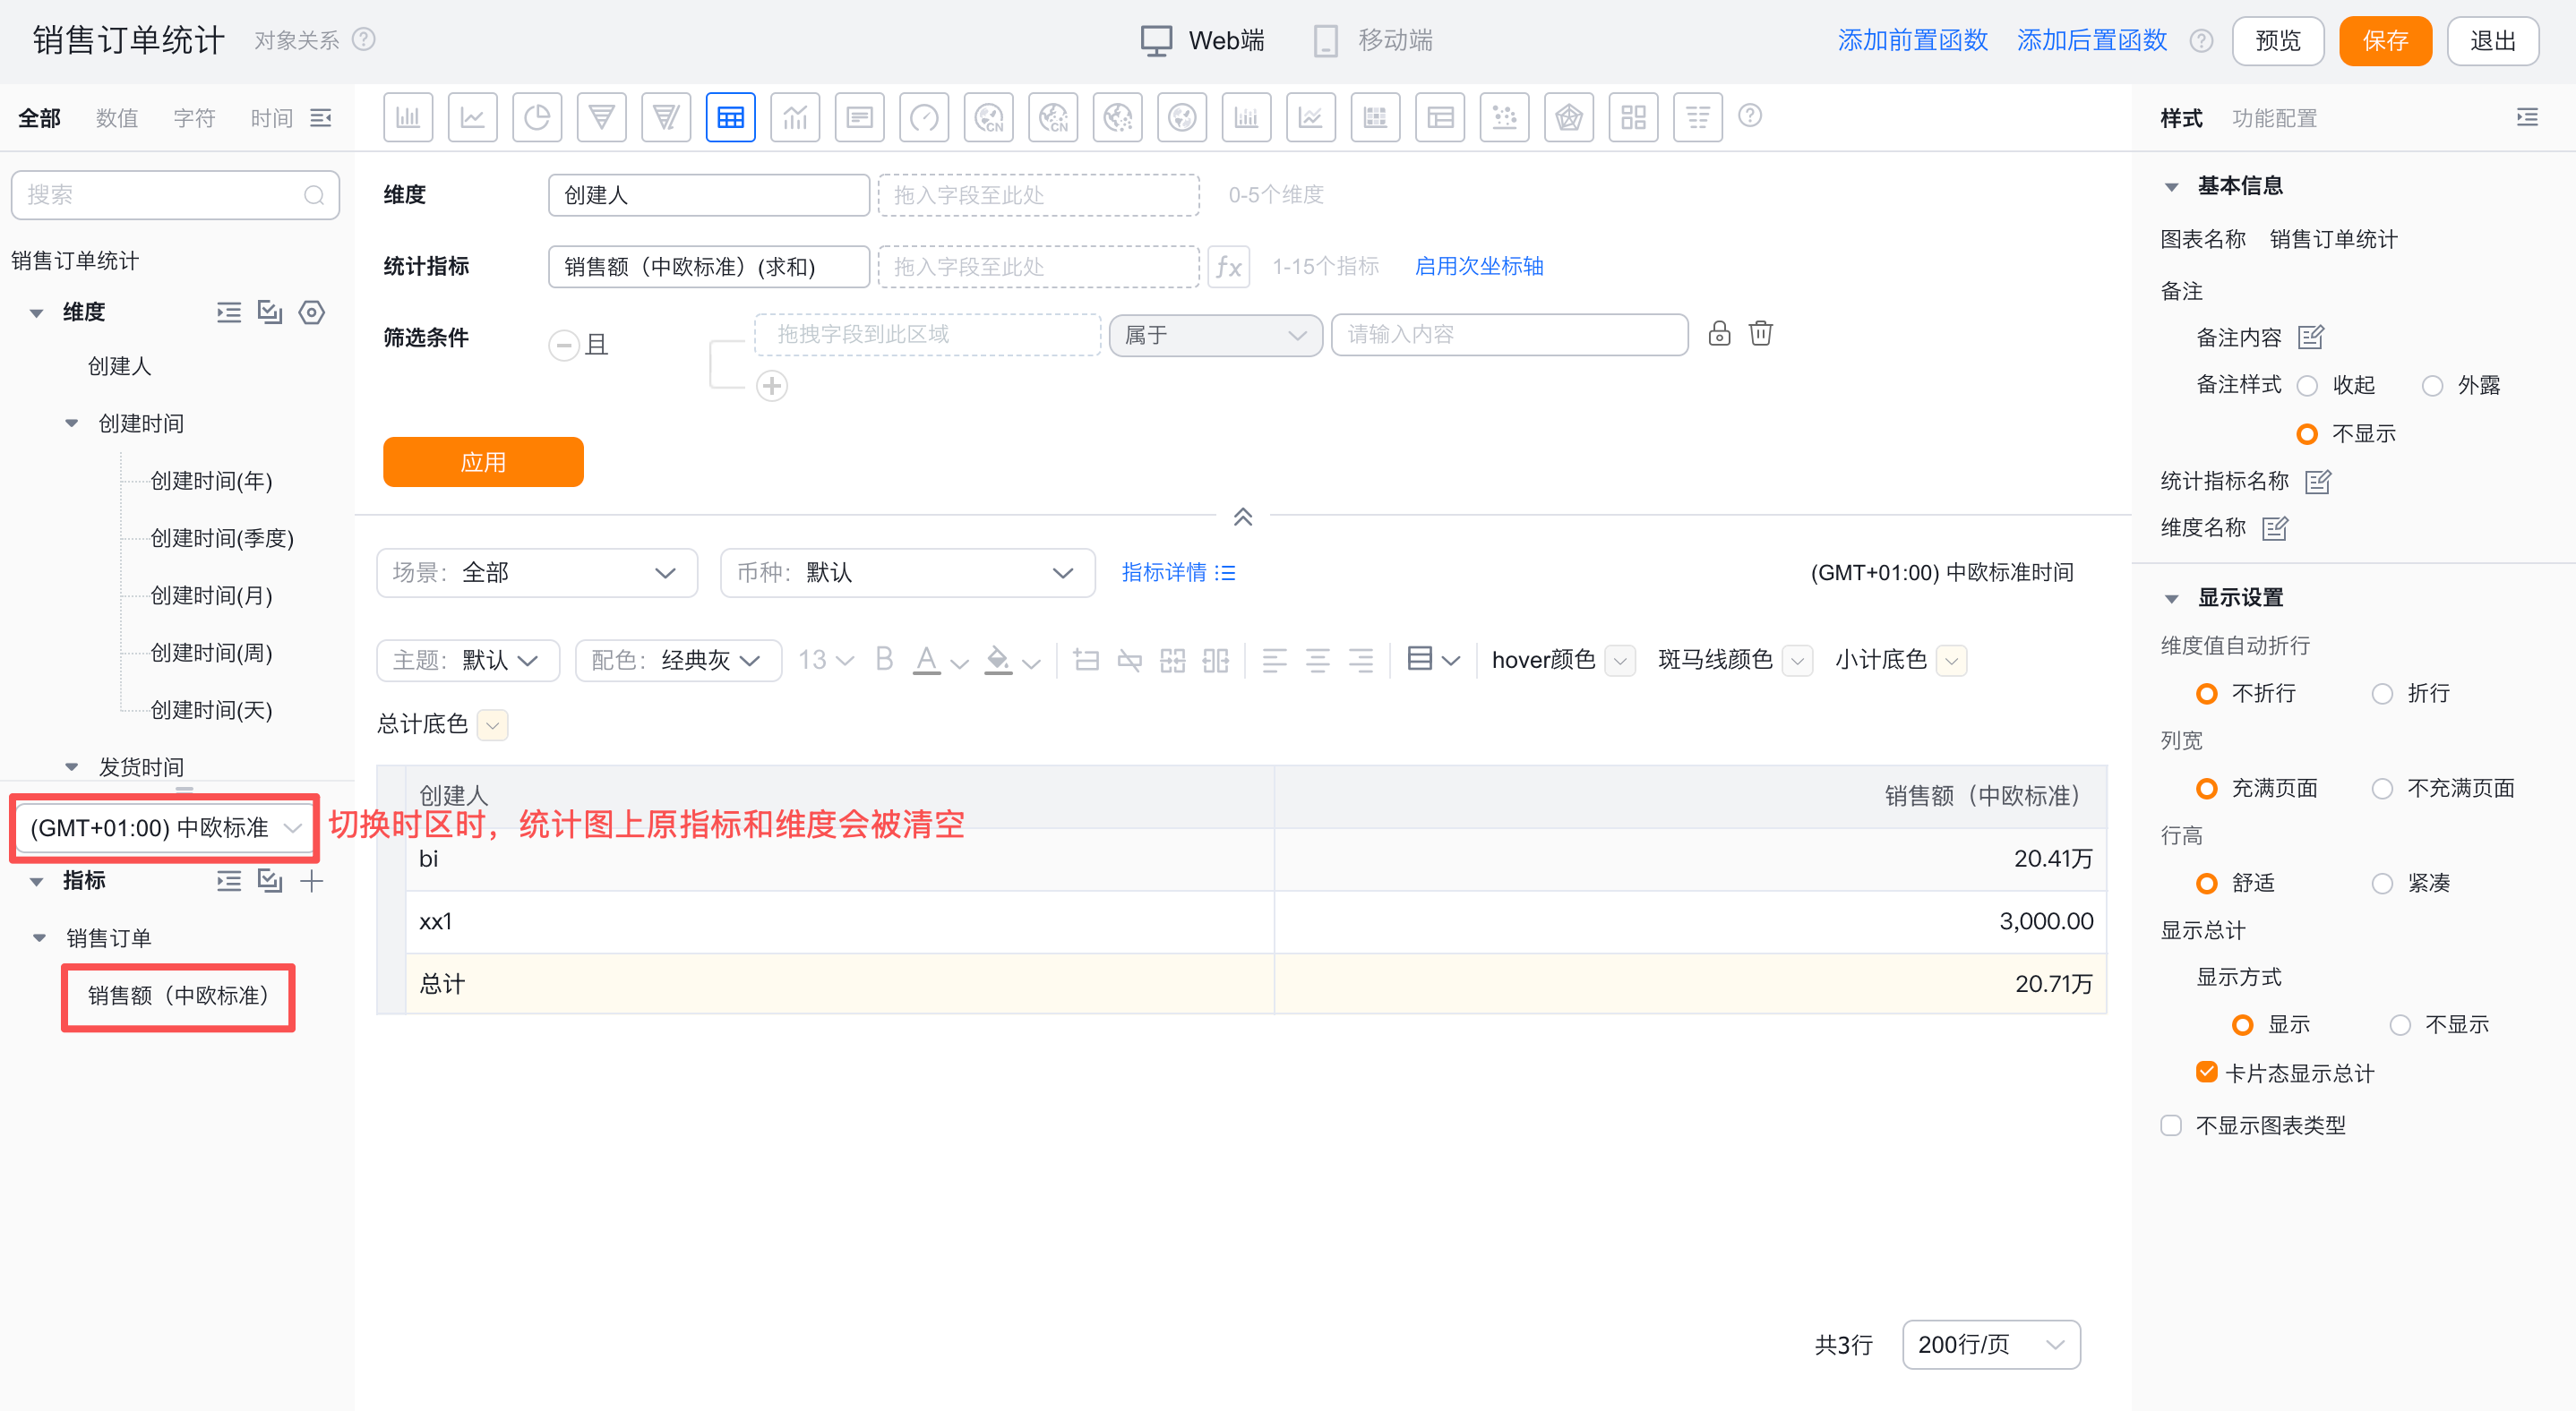Select the bar chart type icon
The width and height of the screenshot is (2576, 1411).
click(x=408, y=118)
